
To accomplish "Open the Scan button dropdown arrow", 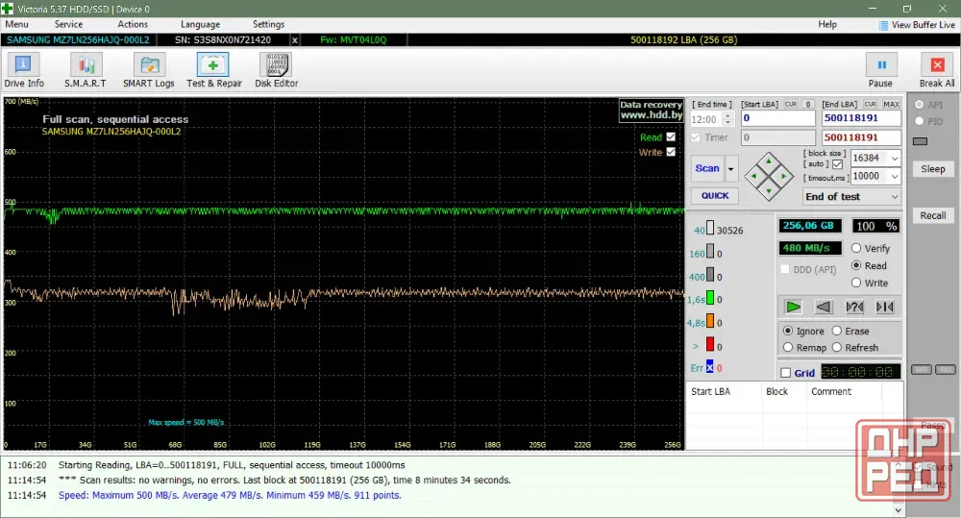I will click(x=731, y=168).
